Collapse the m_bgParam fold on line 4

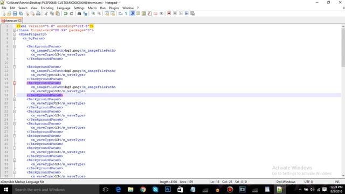(15, 38)
